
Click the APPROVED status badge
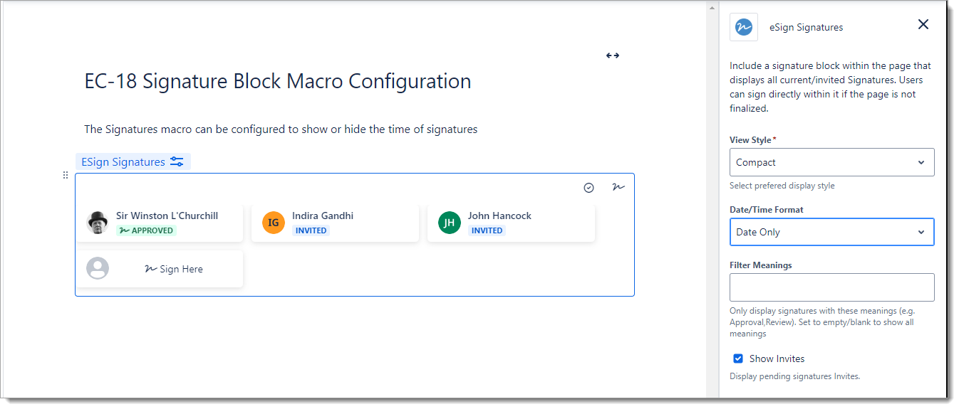pyautogui.click(x=146, y=230)
